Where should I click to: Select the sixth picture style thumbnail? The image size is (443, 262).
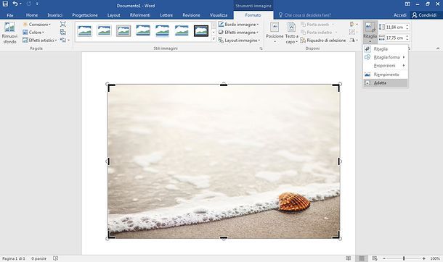pyautogui.click(x=182, y=30)
